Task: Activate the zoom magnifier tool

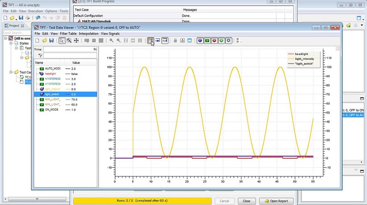Action: coord(69,41)
